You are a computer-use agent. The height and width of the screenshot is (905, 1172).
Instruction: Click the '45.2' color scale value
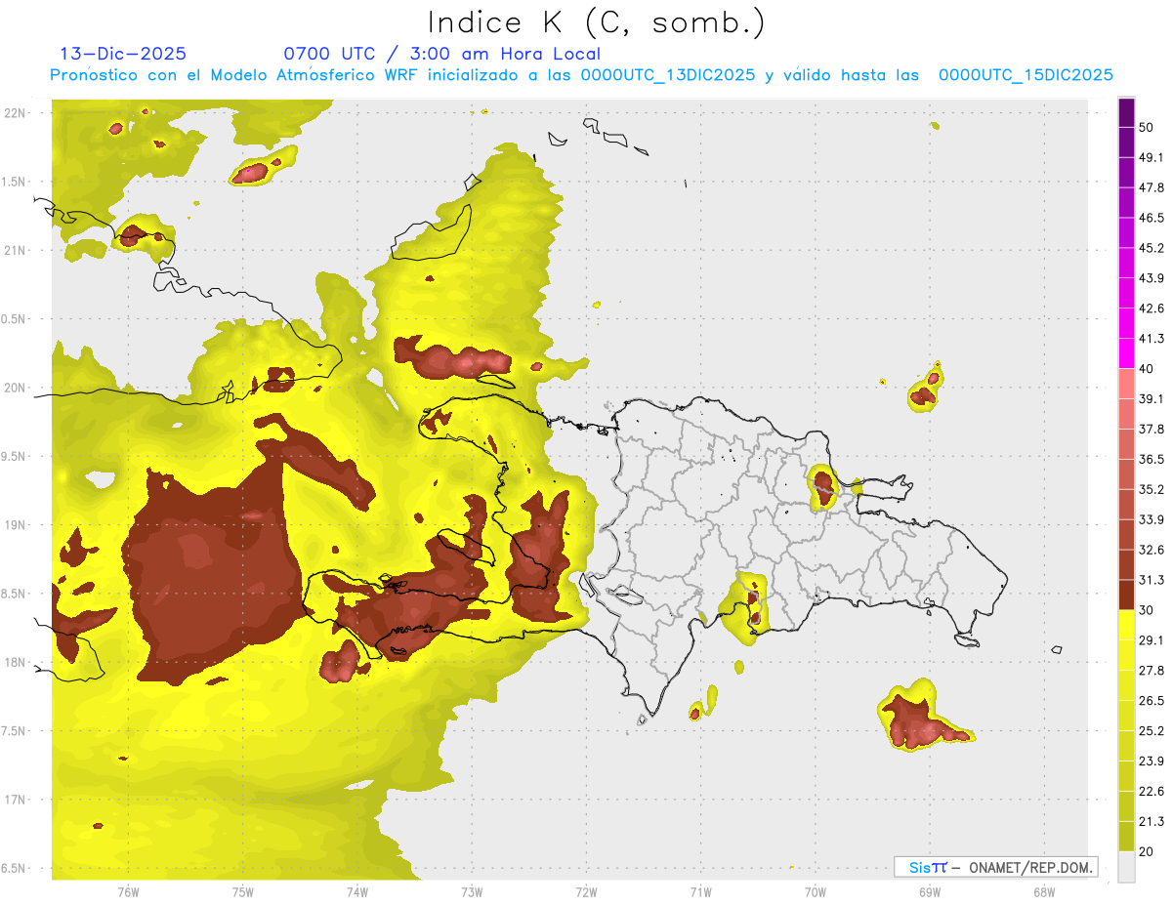click(1151, 249)
